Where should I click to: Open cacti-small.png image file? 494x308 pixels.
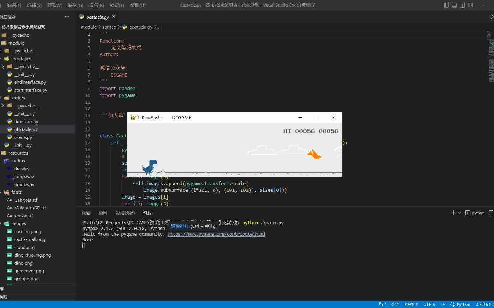point(29,239)
